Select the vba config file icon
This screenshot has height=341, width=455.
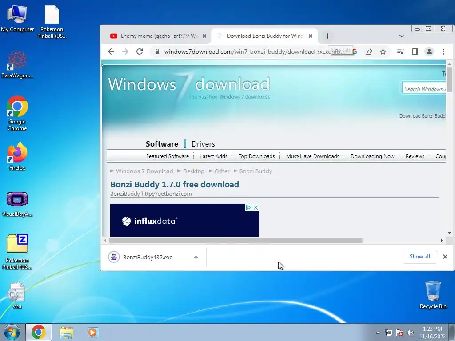click(17, 295)
